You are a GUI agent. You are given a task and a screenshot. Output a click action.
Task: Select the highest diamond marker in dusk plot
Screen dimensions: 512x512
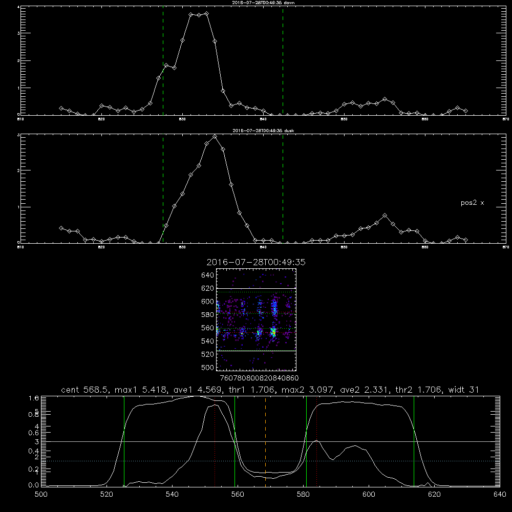(215, 137)
